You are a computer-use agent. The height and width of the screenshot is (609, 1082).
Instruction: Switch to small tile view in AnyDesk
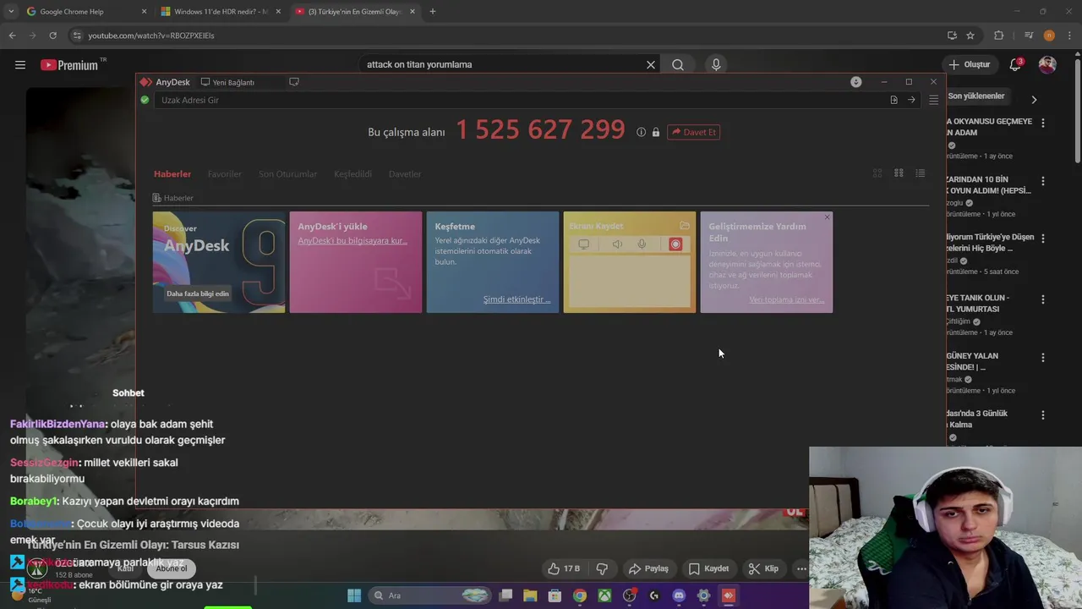point(899,173)
